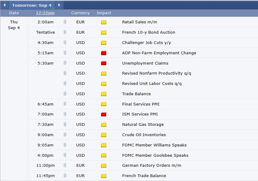Open the Unemployment Claims event
258x181 pixels.
click(145, 63)
